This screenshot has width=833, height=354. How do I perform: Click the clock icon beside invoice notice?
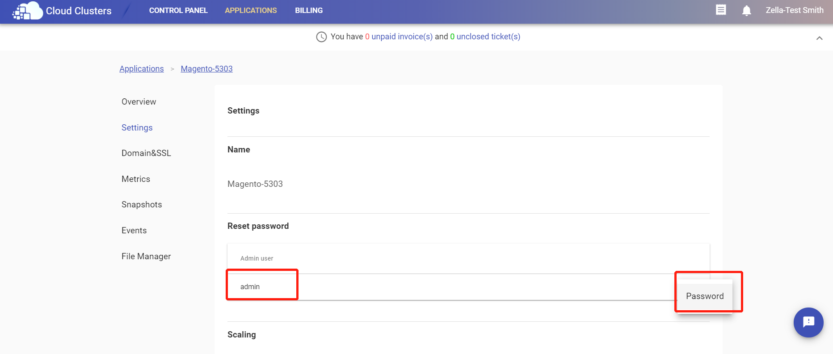pyautogui.click(x=321, y=37)
